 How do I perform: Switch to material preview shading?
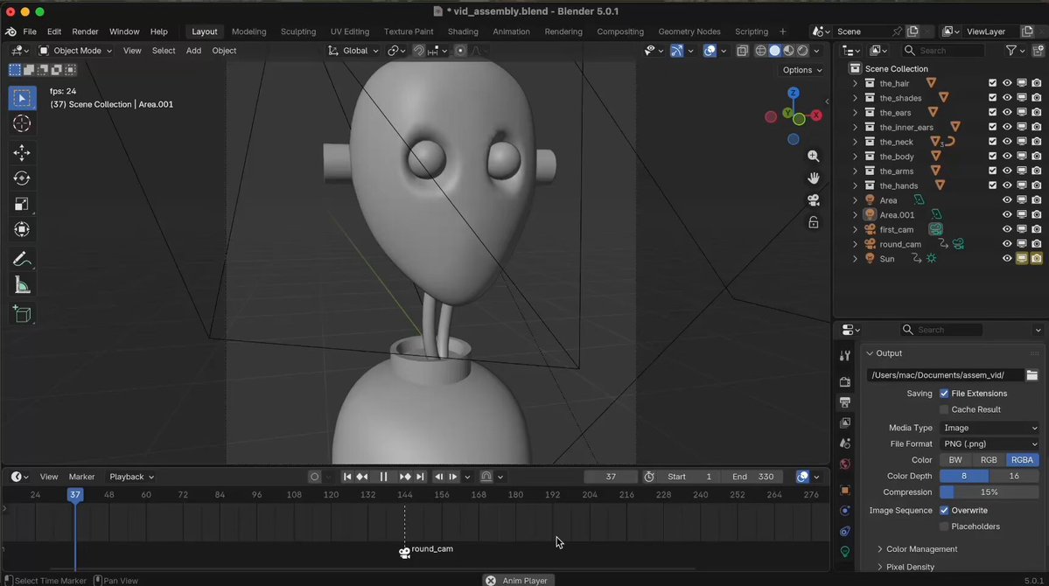(789, 50)
